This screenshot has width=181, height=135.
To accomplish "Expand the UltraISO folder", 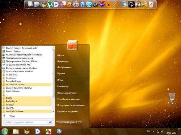I will (x=27, y=105).
